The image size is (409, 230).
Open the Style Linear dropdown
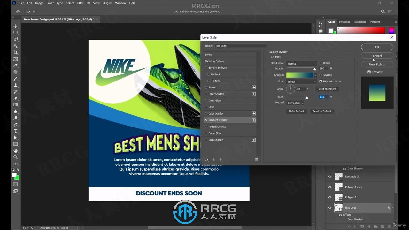301,82
